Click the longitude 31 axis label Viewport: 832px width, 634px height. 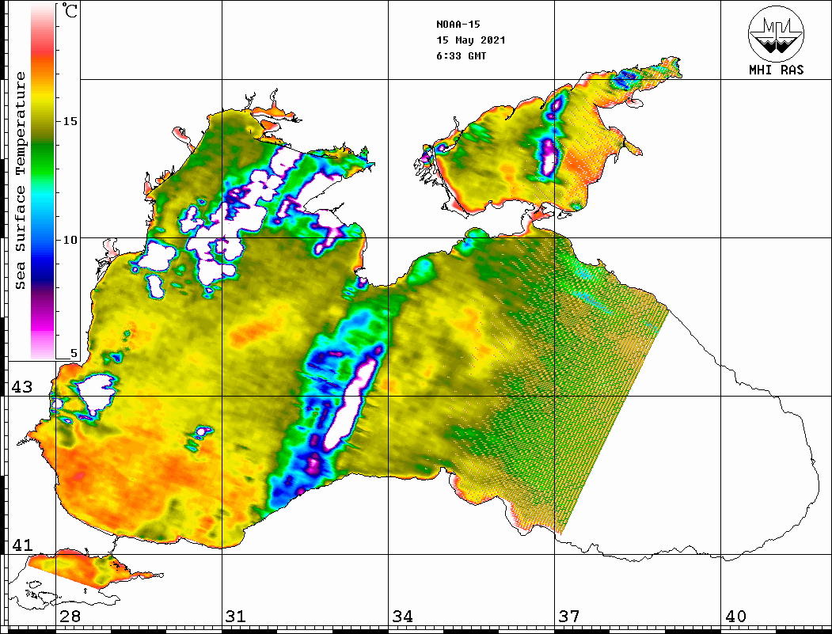pyautogui.click(x=235, y=617)
